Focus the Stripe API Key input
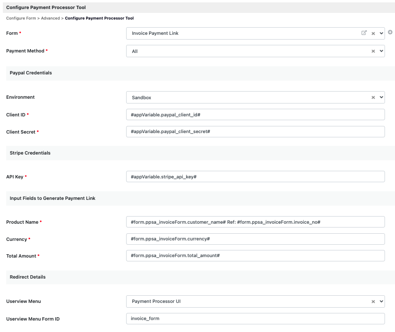Image resolution: width=395 pixels, height=332 pixels. 255,176
